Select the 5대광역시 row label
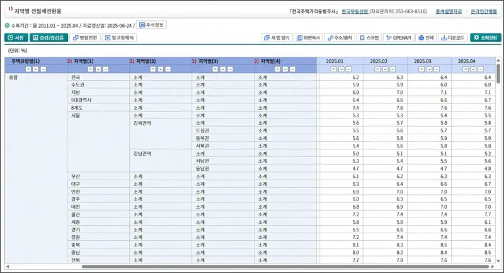Screen dimensions: 504x273 [x=81, y=100]
